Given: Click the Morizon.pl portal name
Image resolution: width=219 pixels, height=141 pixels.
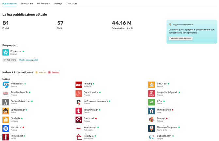Looking at the screenshot, I should pyautogui.click(x=16, y=127).
